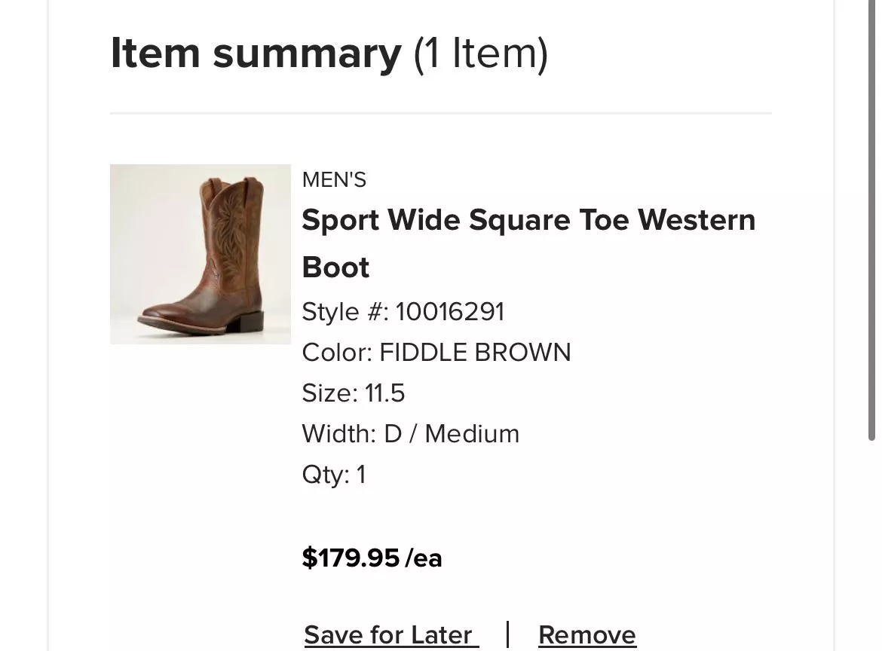Click the MEN'S category label
Image resolution: width=882 pixels, height=651 pixels.
[334, 180]
